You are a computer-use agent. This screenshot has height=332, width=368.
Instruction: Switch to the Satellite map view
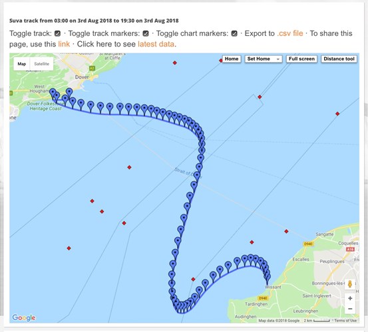41,64
